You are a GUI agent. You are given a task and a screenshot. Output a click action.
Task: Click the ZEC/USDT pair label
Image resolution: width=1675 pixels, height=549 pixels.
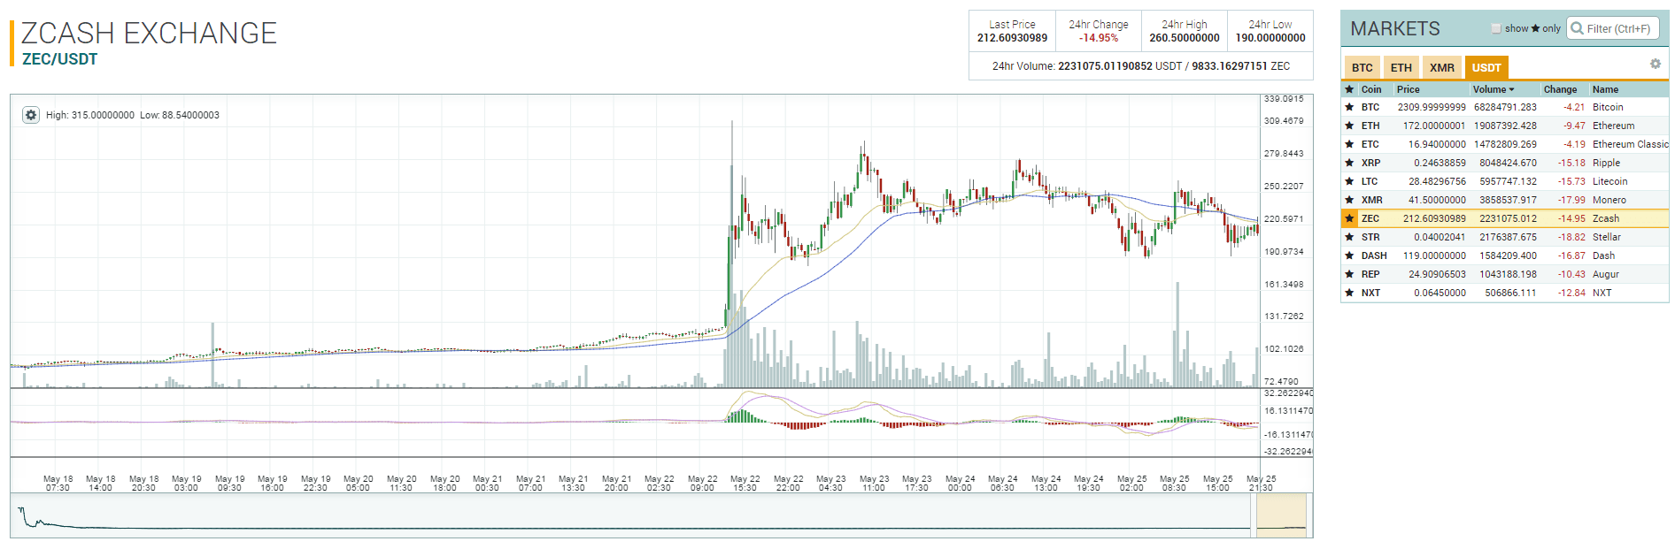coord(59,59)
